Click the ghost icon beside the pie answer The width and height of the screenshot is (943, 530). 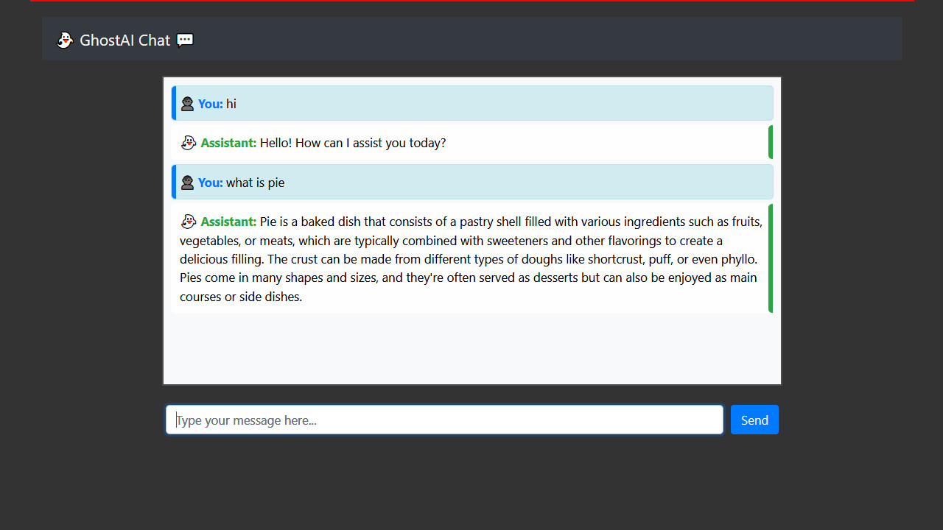(189, 222)
